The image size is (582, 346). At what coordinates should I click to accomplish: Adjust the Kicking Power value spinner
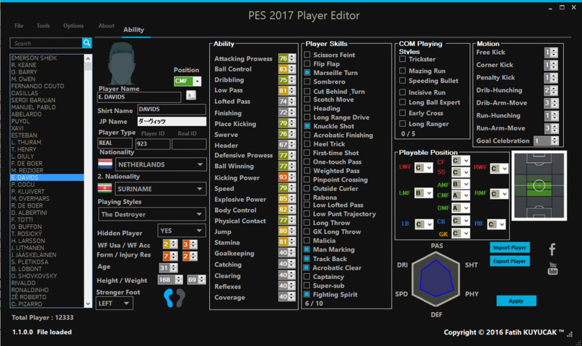tap(292, 177)
